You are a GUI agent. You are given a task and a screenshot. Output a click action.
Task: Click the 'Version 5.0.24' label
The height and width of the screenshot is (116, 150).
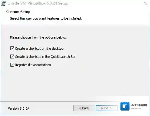click(x=19, y=108)
